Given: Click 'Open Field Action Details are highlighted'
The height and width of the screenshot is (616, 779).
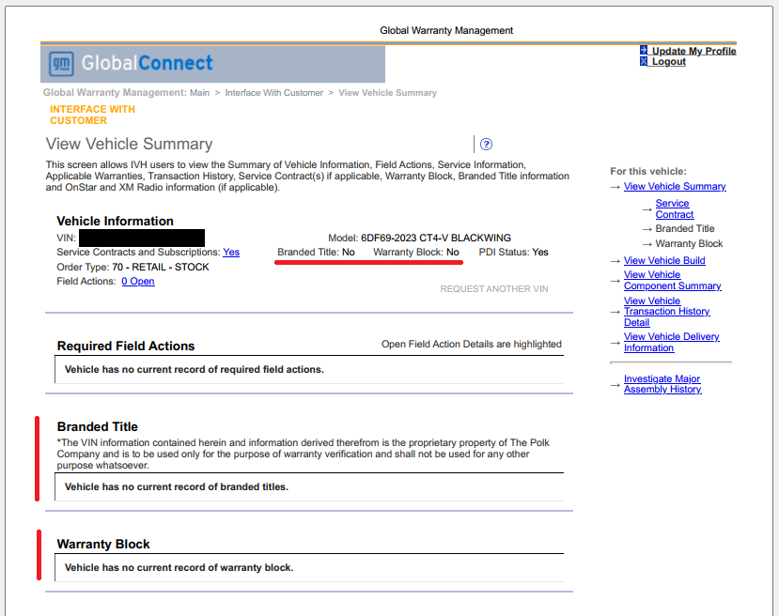Looking at the screenshot, I should 472,344.
